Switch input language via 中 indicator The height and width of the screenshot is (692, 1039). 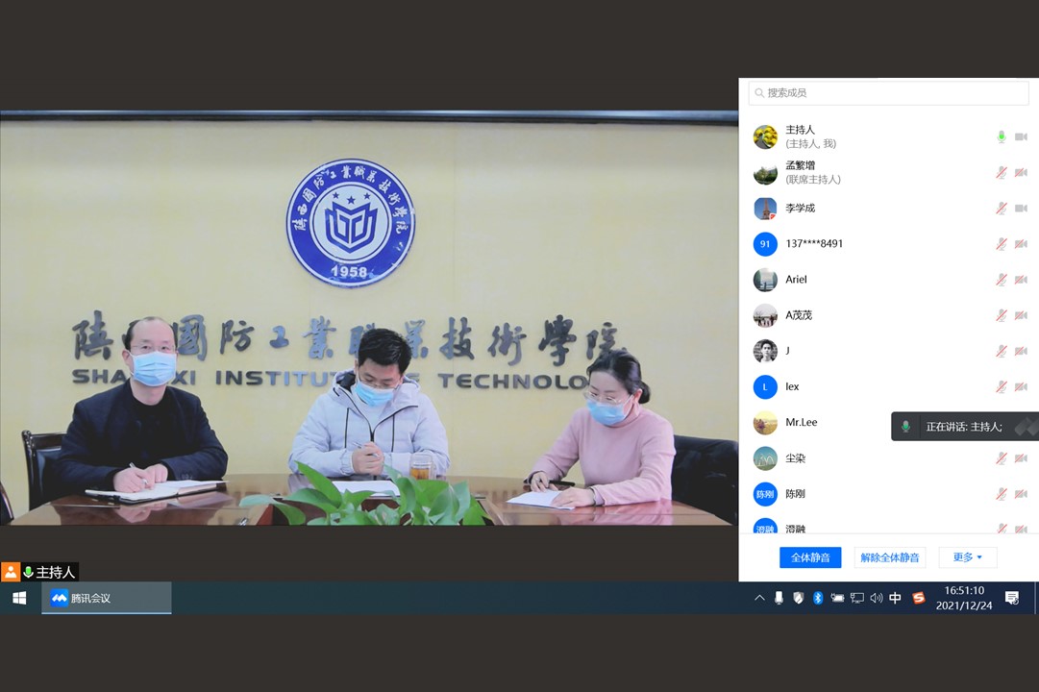tap(895, 598)
